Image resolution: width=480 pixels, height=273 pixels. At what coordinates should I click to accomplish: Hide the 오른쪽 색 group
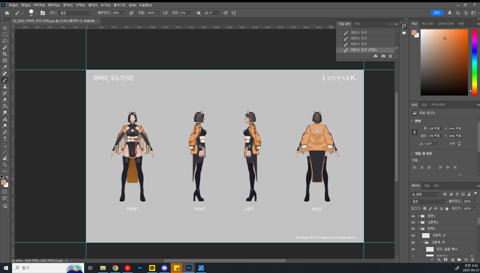[x=413, y=242]
